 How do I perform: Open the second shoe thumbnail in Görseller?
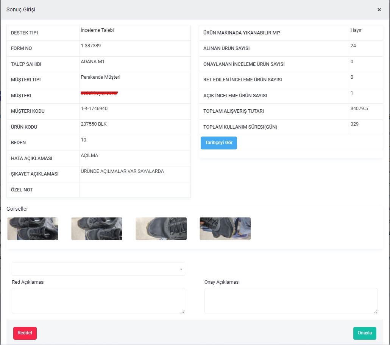tap(97, 229)
